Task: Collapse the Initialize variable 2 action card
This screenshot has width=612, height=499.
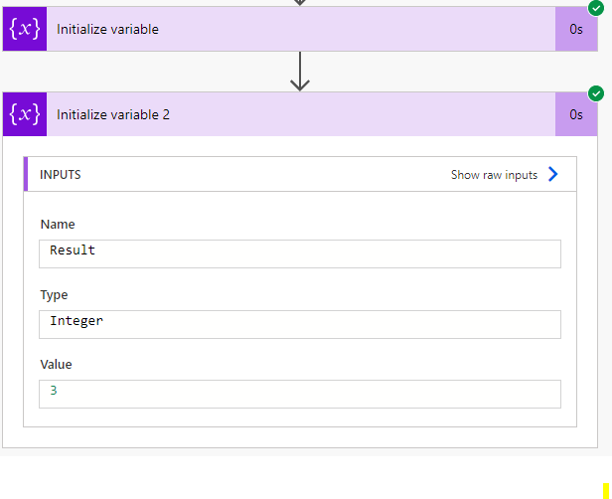Action: [x=300, y=114]
